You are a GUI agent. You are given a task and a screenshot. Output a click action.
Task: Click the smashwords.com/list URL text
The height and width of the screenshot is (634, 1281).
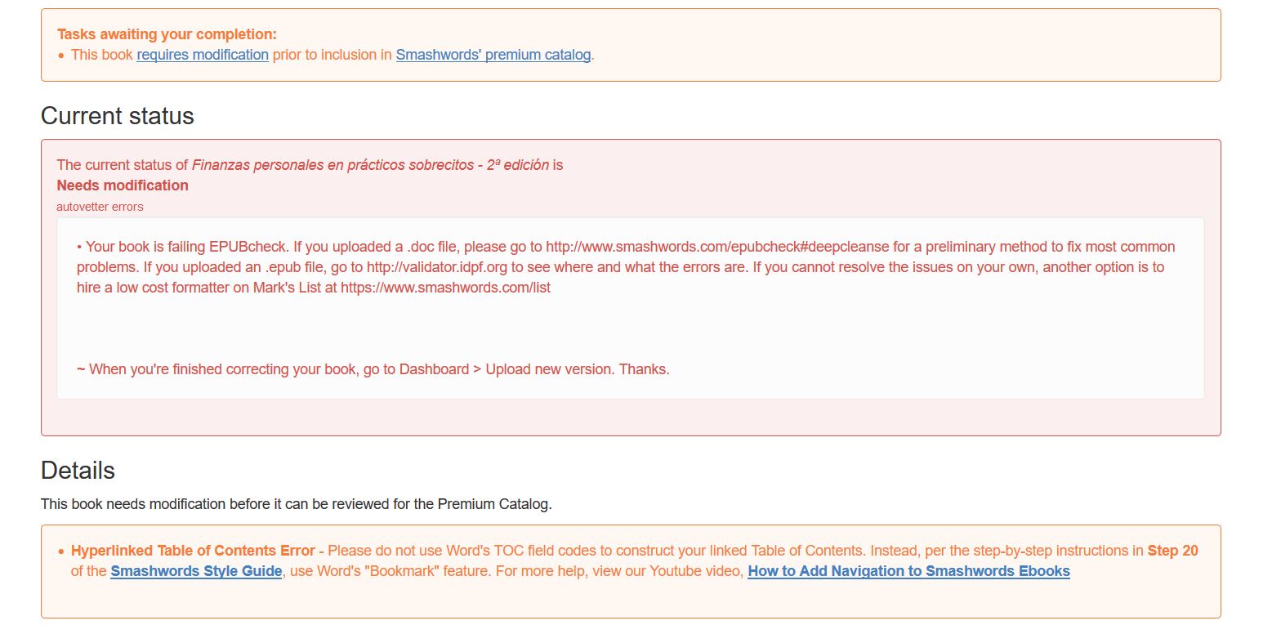(x=445, y=288)
